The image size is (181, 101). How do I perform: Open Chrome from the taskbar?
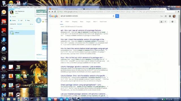tap(20, 99)
